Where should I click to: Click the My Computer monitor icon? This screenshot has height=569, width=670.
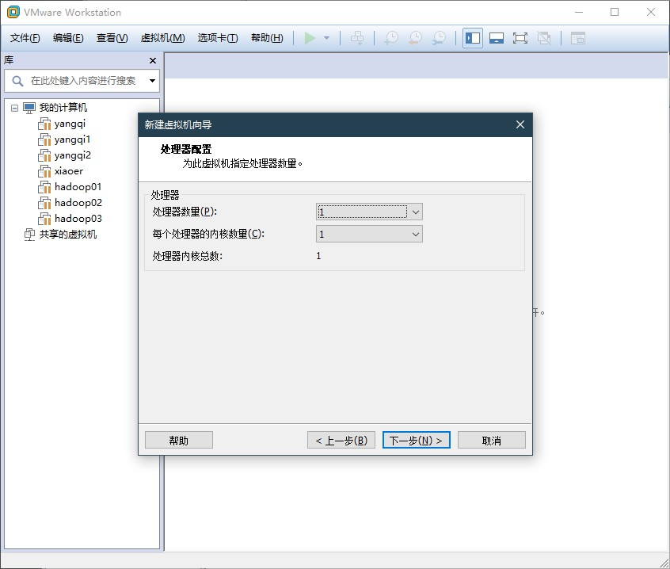click(29, 108)
